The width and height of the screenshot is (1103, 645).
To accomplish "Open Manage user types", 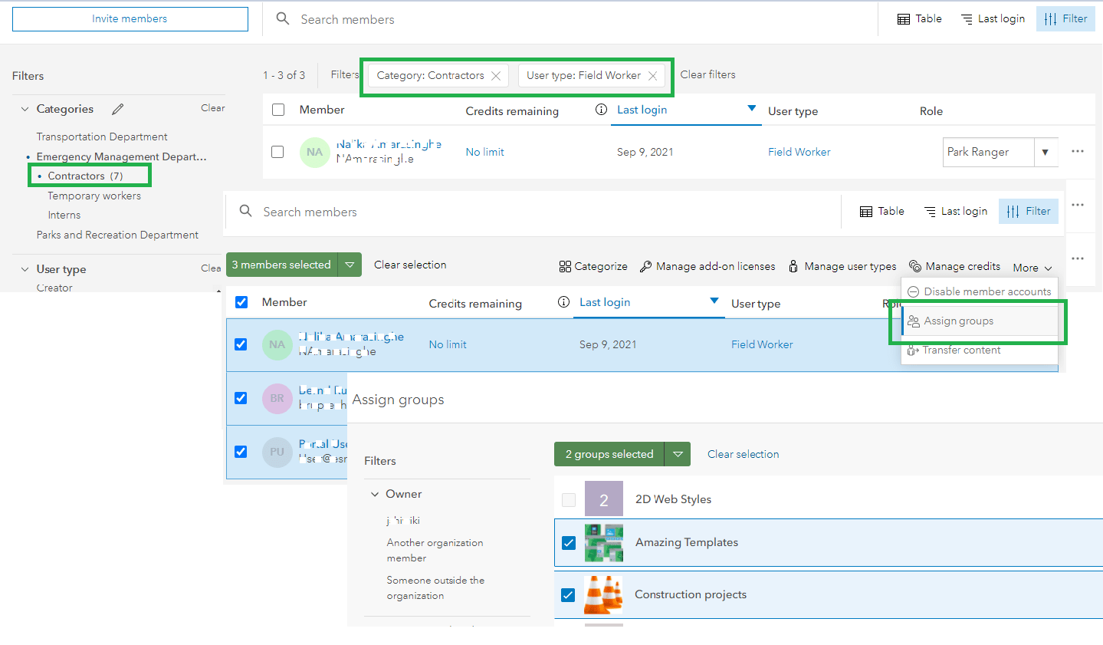I will tap(842, 266).
